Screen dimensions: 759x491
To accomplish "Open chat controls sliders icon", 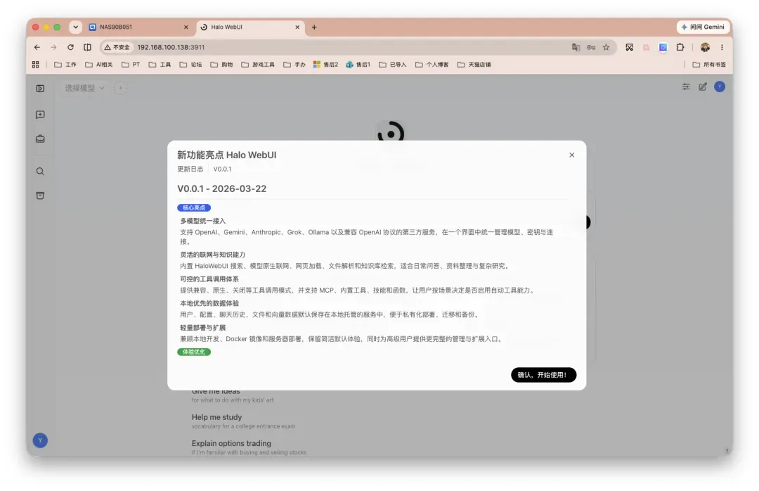I will [x=686, y=87].
